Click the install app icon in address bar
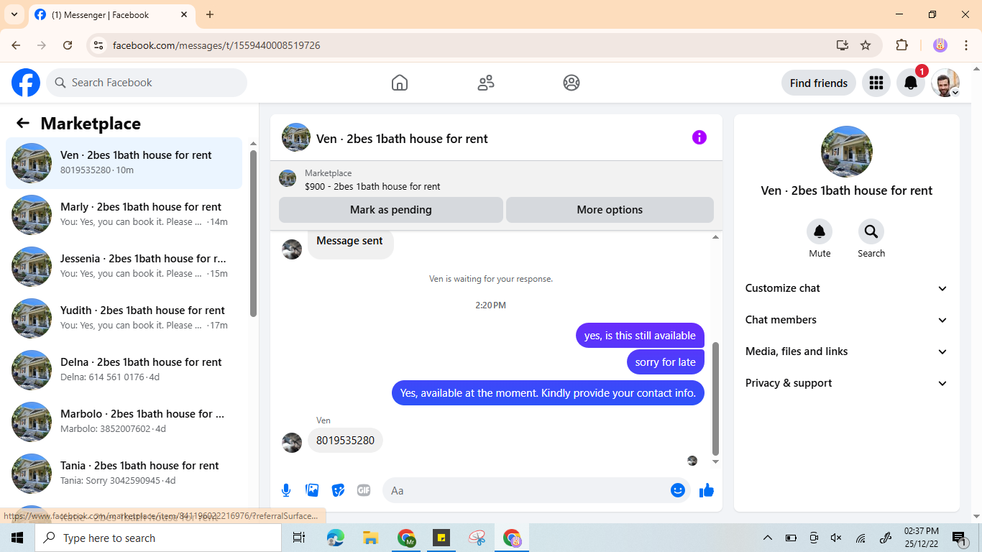 pos(843,45)
